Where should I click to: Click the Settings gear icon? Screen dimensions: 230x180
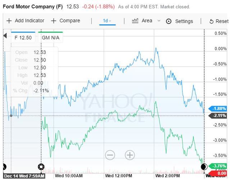point(169,21)
